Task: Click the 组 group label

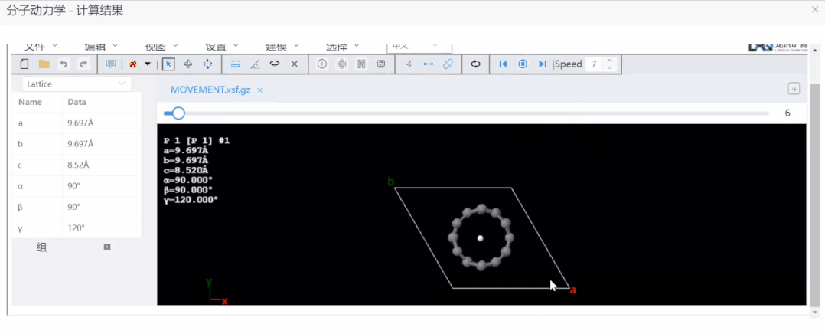Action: pos(41,247)
